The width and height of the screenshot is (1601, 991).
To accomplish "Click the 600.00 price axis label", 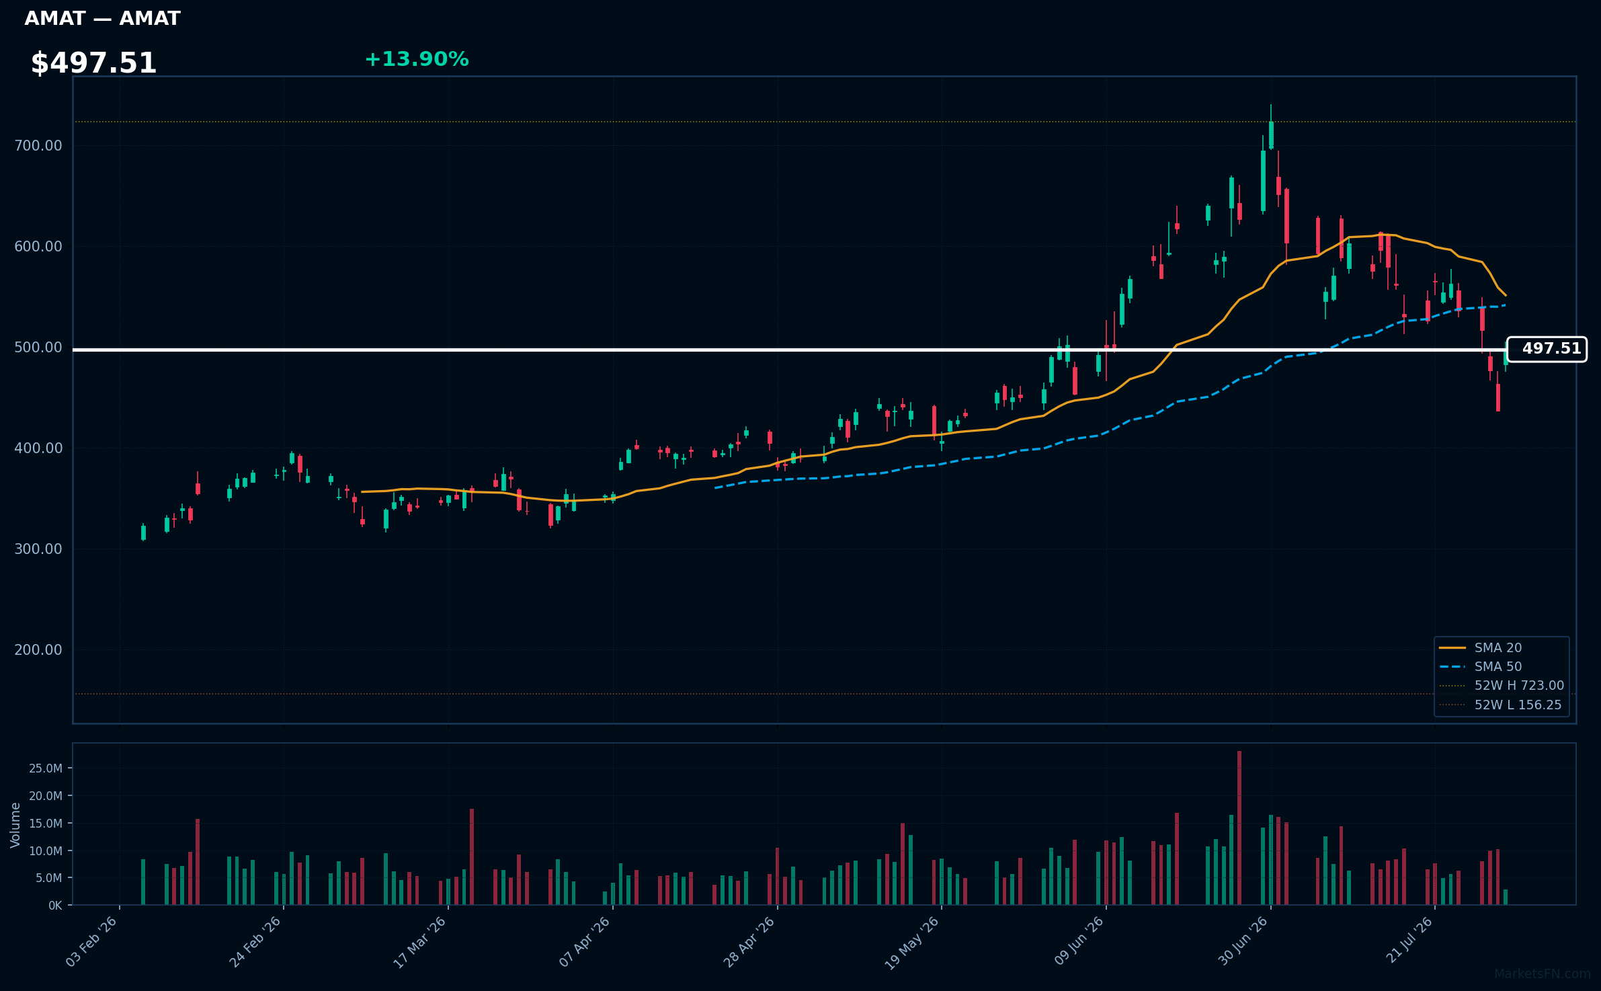I will (x=38, y=246).
